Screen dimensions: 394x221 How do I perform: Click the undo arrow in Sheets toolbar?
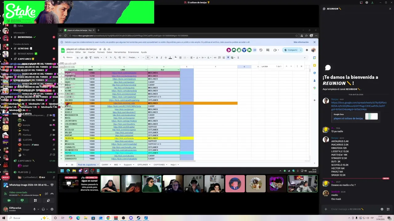coord(78,57)
